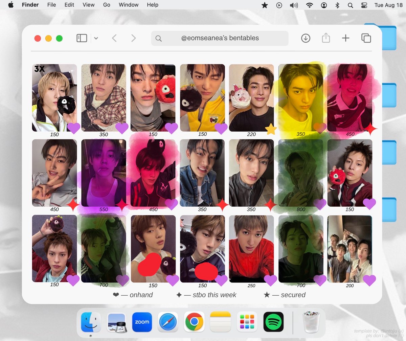Image resolution: width=406 pixels, height=341 pixels.
Task: Open Control Center toggles icon
Action: (x=364, y=5)
